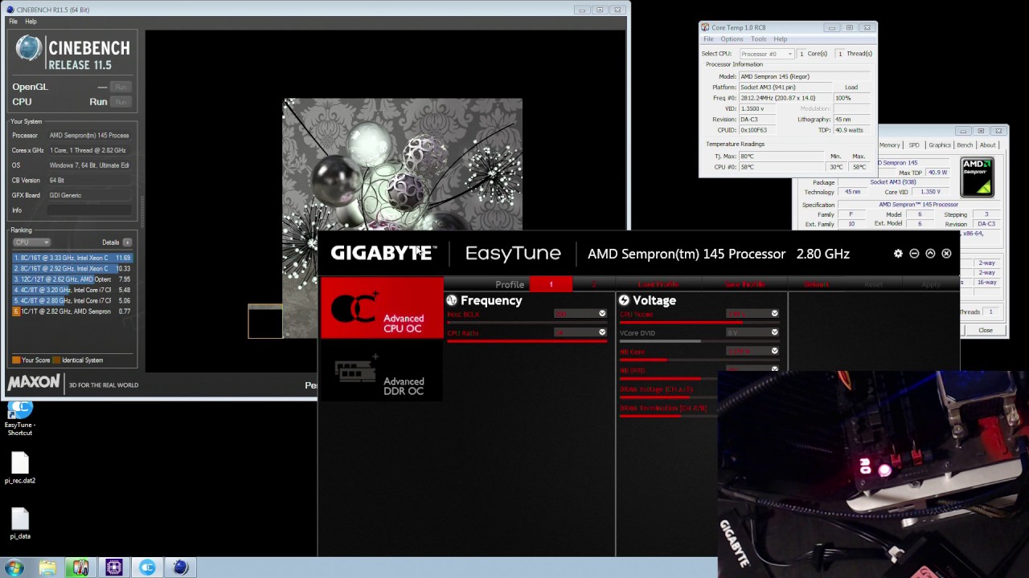The height and width of the screenshot is (578, 1029).
Task: Click Default button in EasyTune
Action: coord(816,284)
